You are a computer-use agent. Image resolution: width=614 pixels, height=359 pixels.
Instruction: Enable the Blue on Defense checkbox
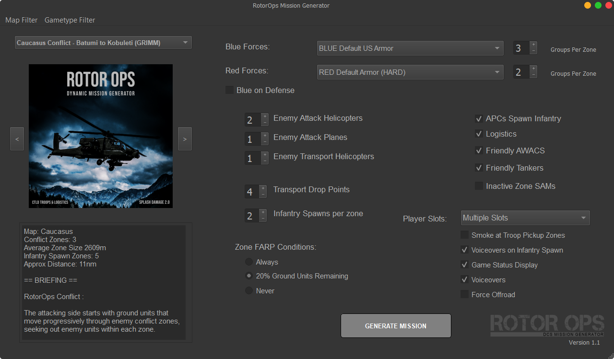[230, 90]
